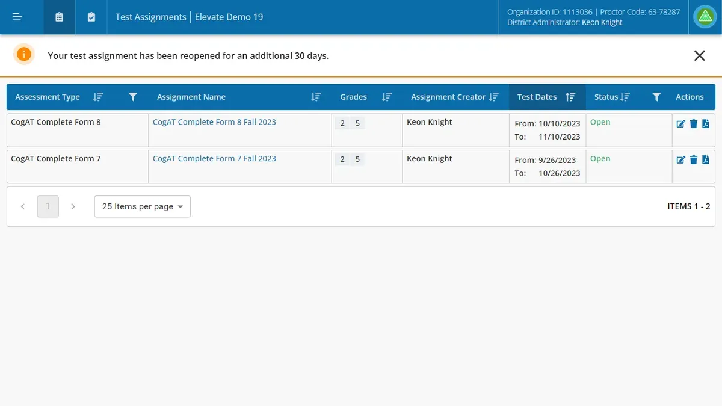Download PDF for CogAT Form 8 assignment
Image resolution: width=722 pixels, height=406 pixels.
(706, 124)
